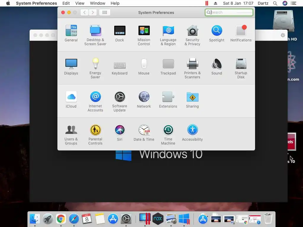303x227 pixels.
Task: Open Security & Privacy pane
Action: pos(192,35)
